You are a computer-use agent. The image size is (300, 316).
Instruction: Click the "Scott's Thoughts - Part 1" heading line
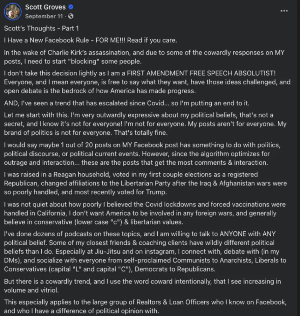pos(41,28)
